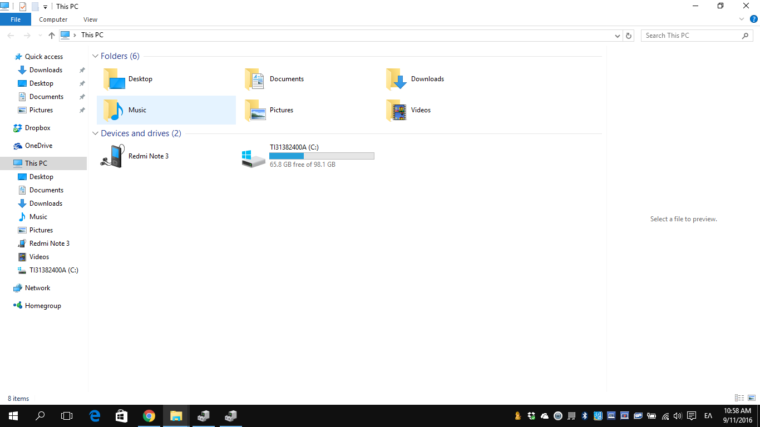Click the Refresh button beside address bar
This screenshot has height=427, width=760.
point(629,36)
